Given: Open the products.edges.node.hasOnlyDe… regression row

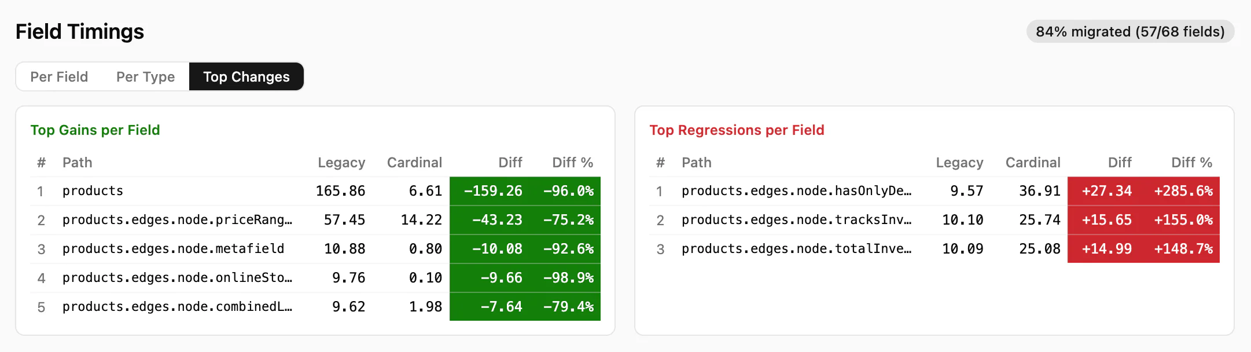Looking at the screenshot, I should [796, 191].
